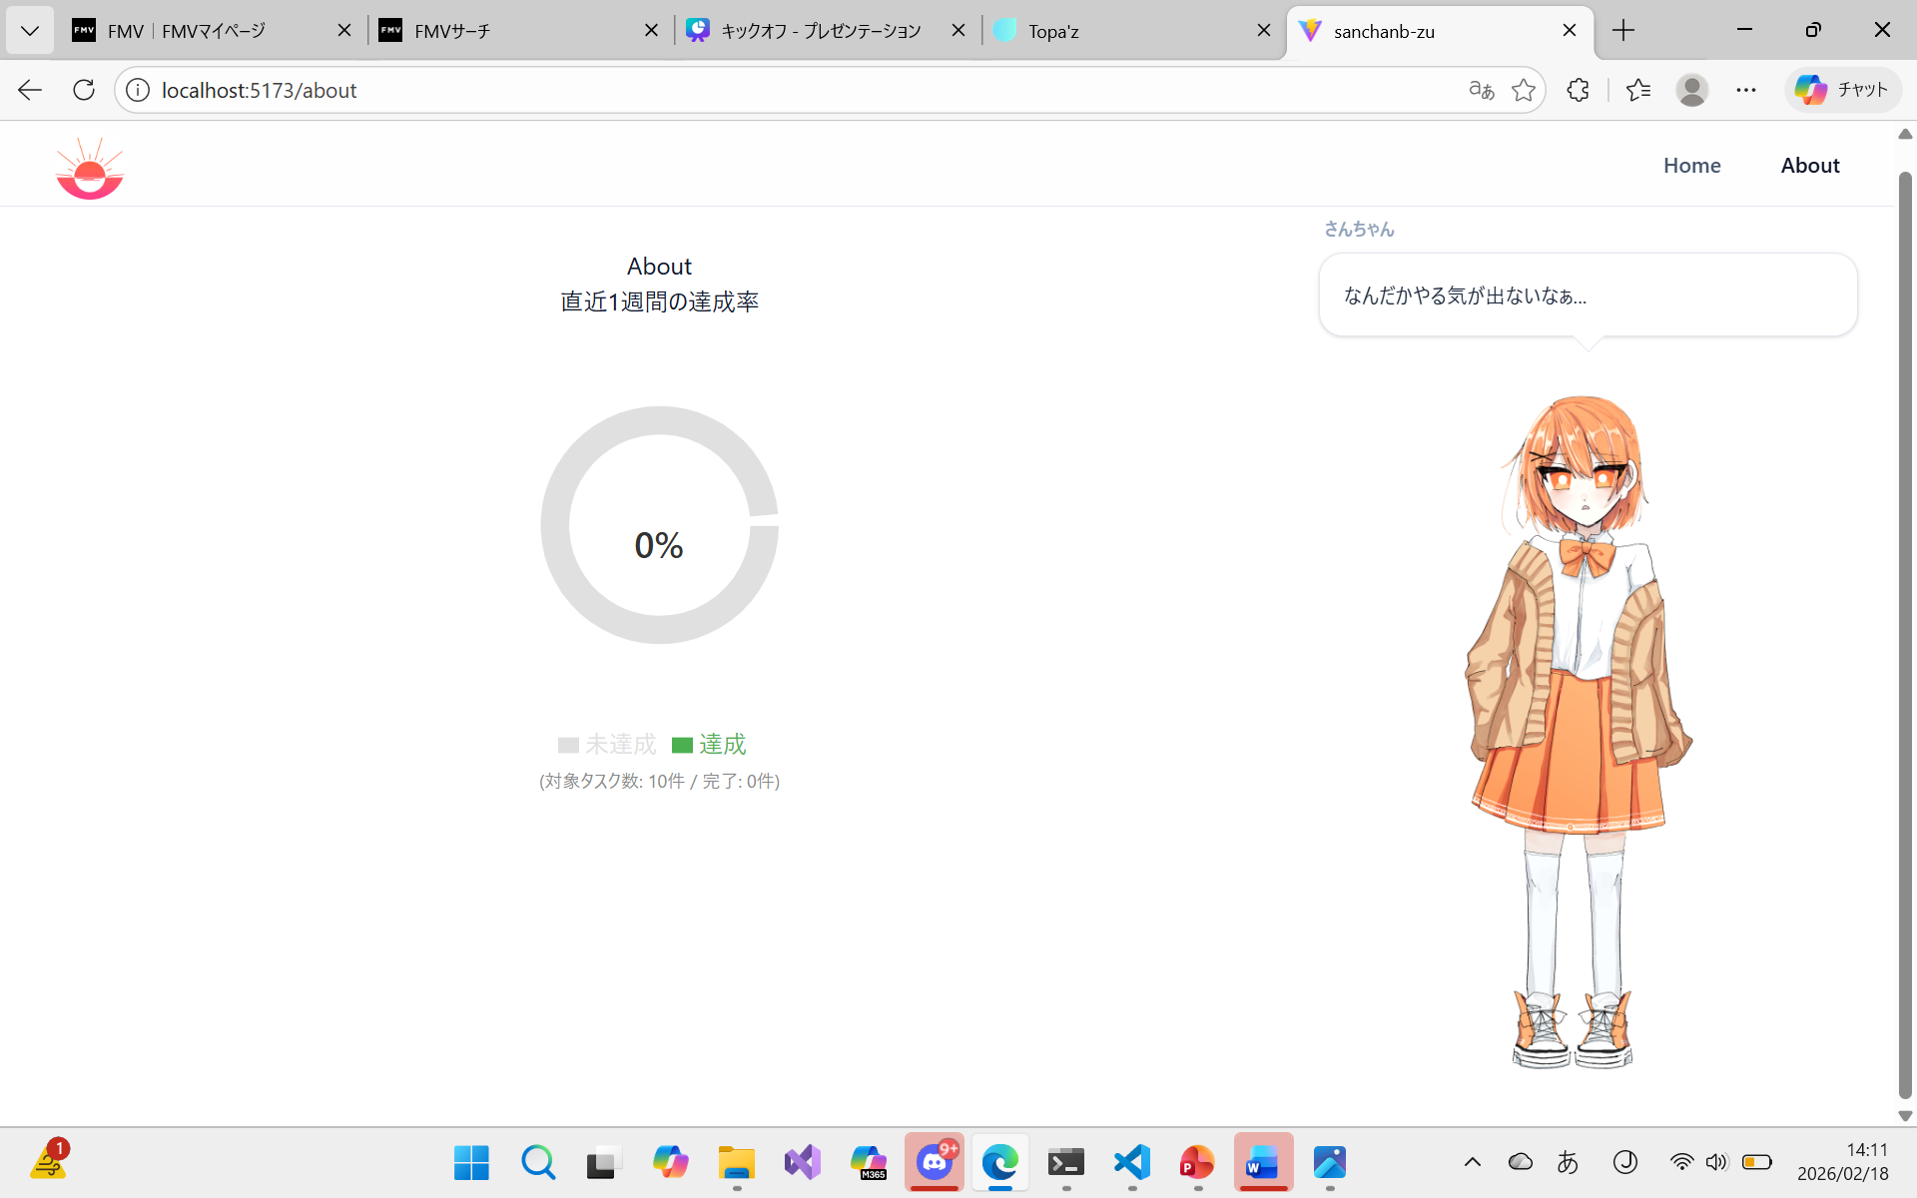Toggle the 未達成 legend item
Viewport: 1917px width, 1198px height.
coord(607,745)
